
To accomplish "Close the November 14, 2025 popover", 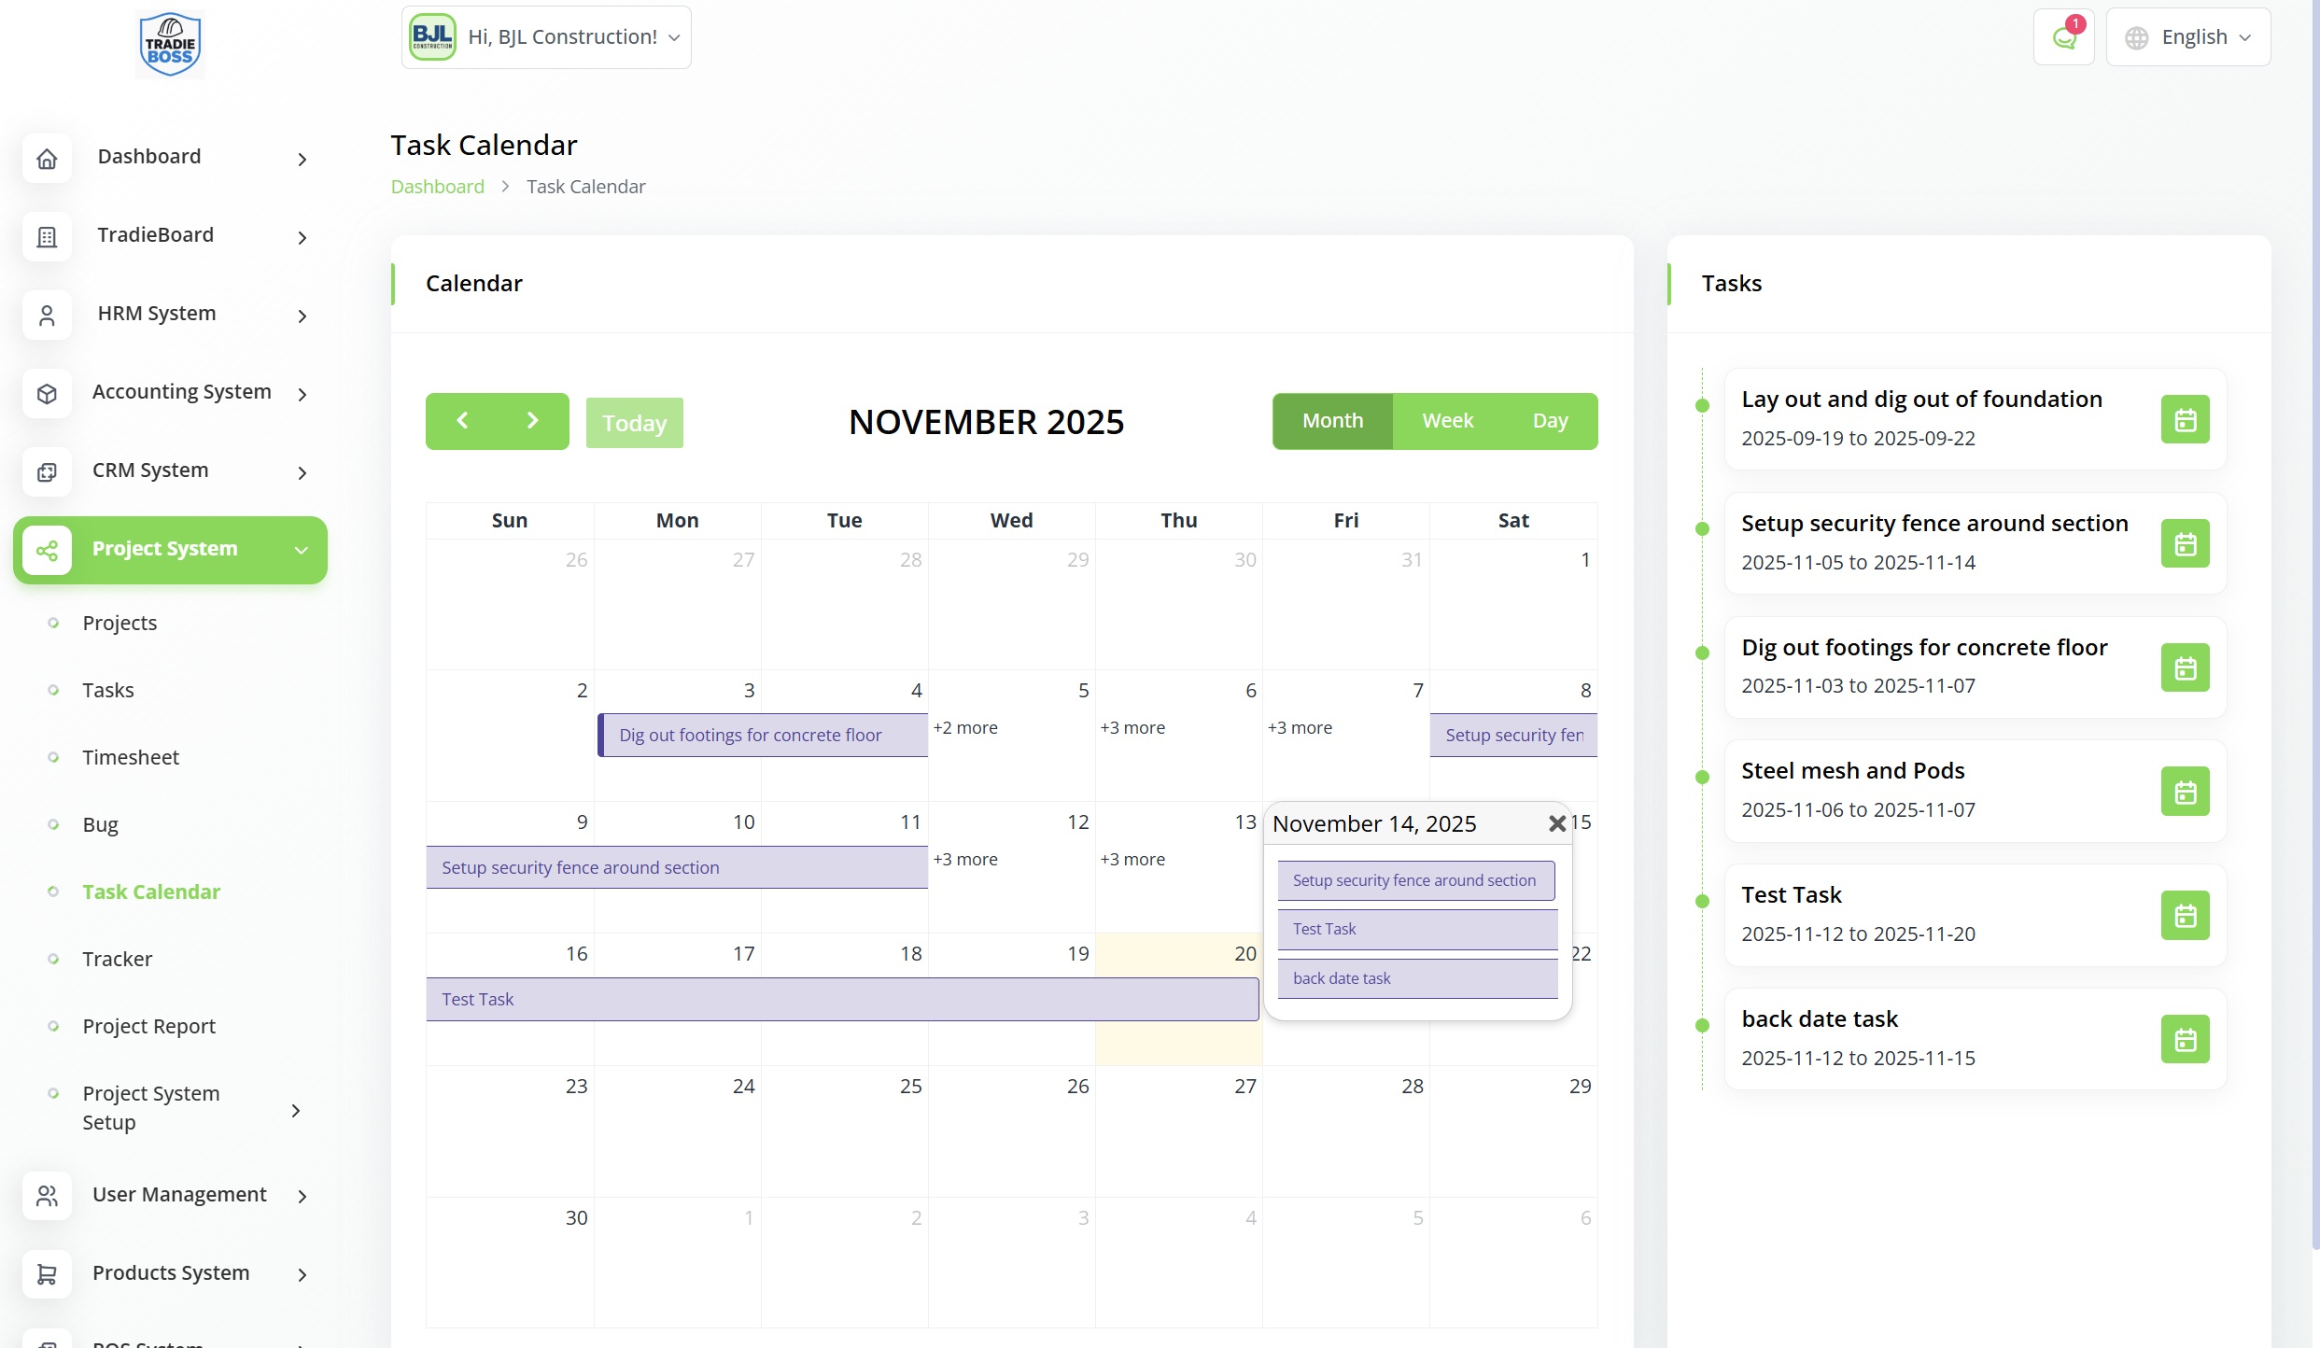I will coord(1556,823).
